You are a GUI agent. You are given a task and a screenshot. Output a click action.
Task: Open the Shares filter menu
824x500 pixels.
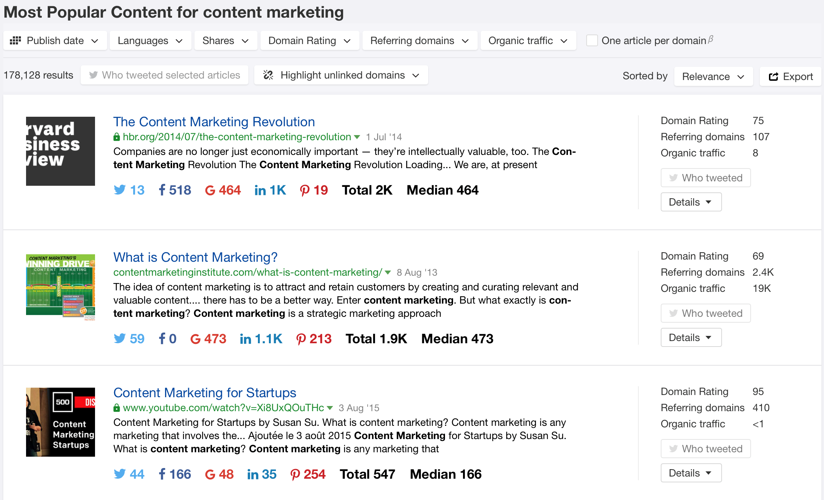(225, 40)
